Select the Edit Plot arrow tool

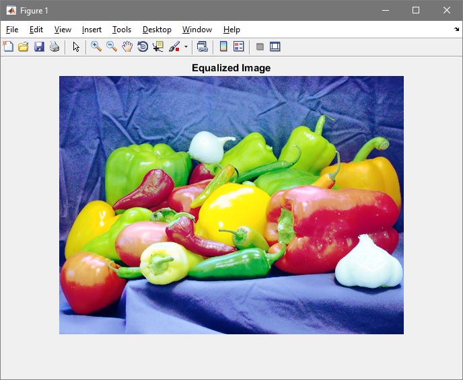[76, 46]
